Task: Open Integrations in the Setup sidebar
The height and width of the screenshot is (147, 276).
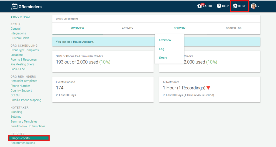Action: coord(18,33)
